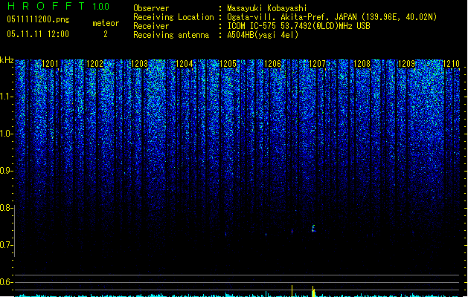
Task: Click the 1204 time marker
Action: coord(185,64)
